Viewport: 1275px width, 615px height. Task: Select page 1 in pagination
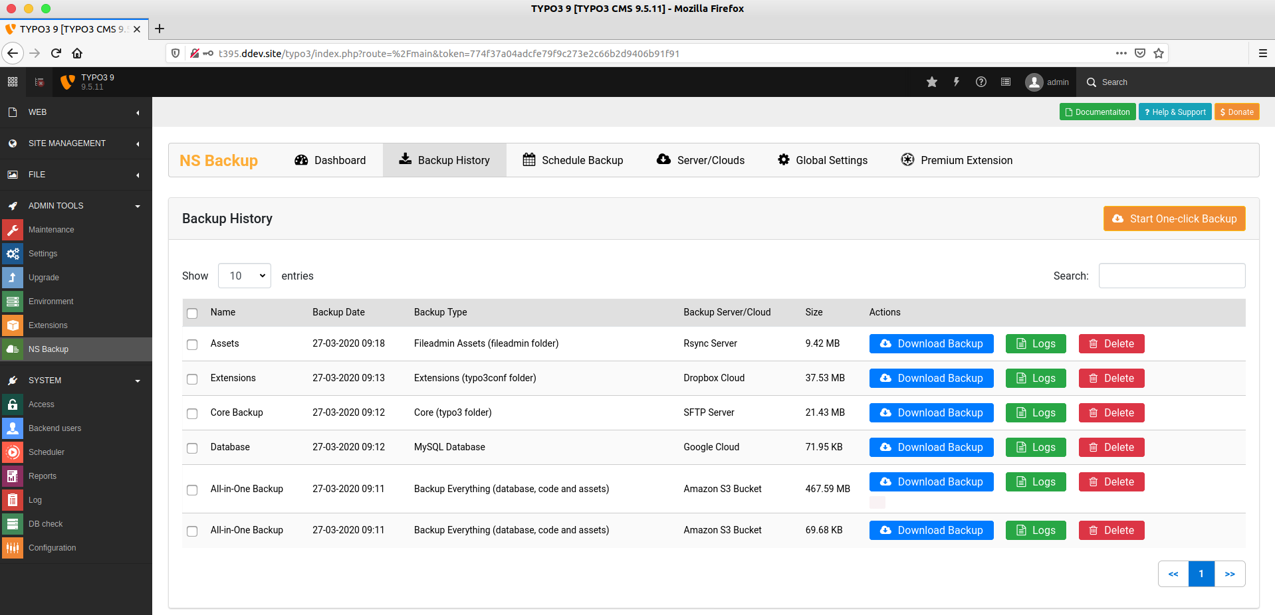click(x=1201, y=574)
